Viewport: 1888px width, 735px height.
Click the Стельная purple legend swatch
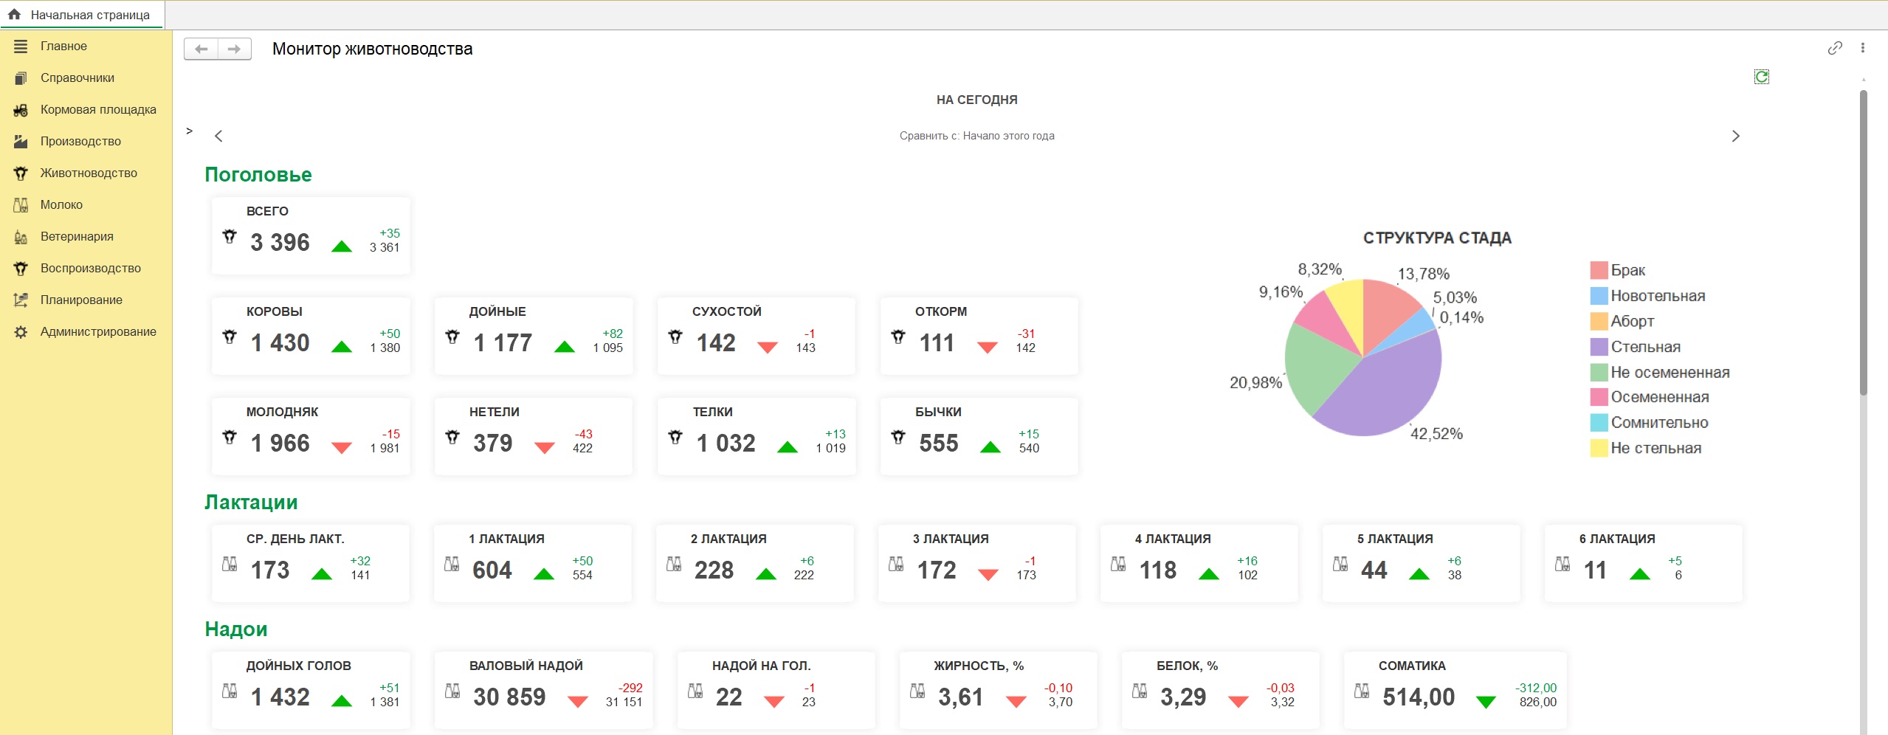(1599, 347)
